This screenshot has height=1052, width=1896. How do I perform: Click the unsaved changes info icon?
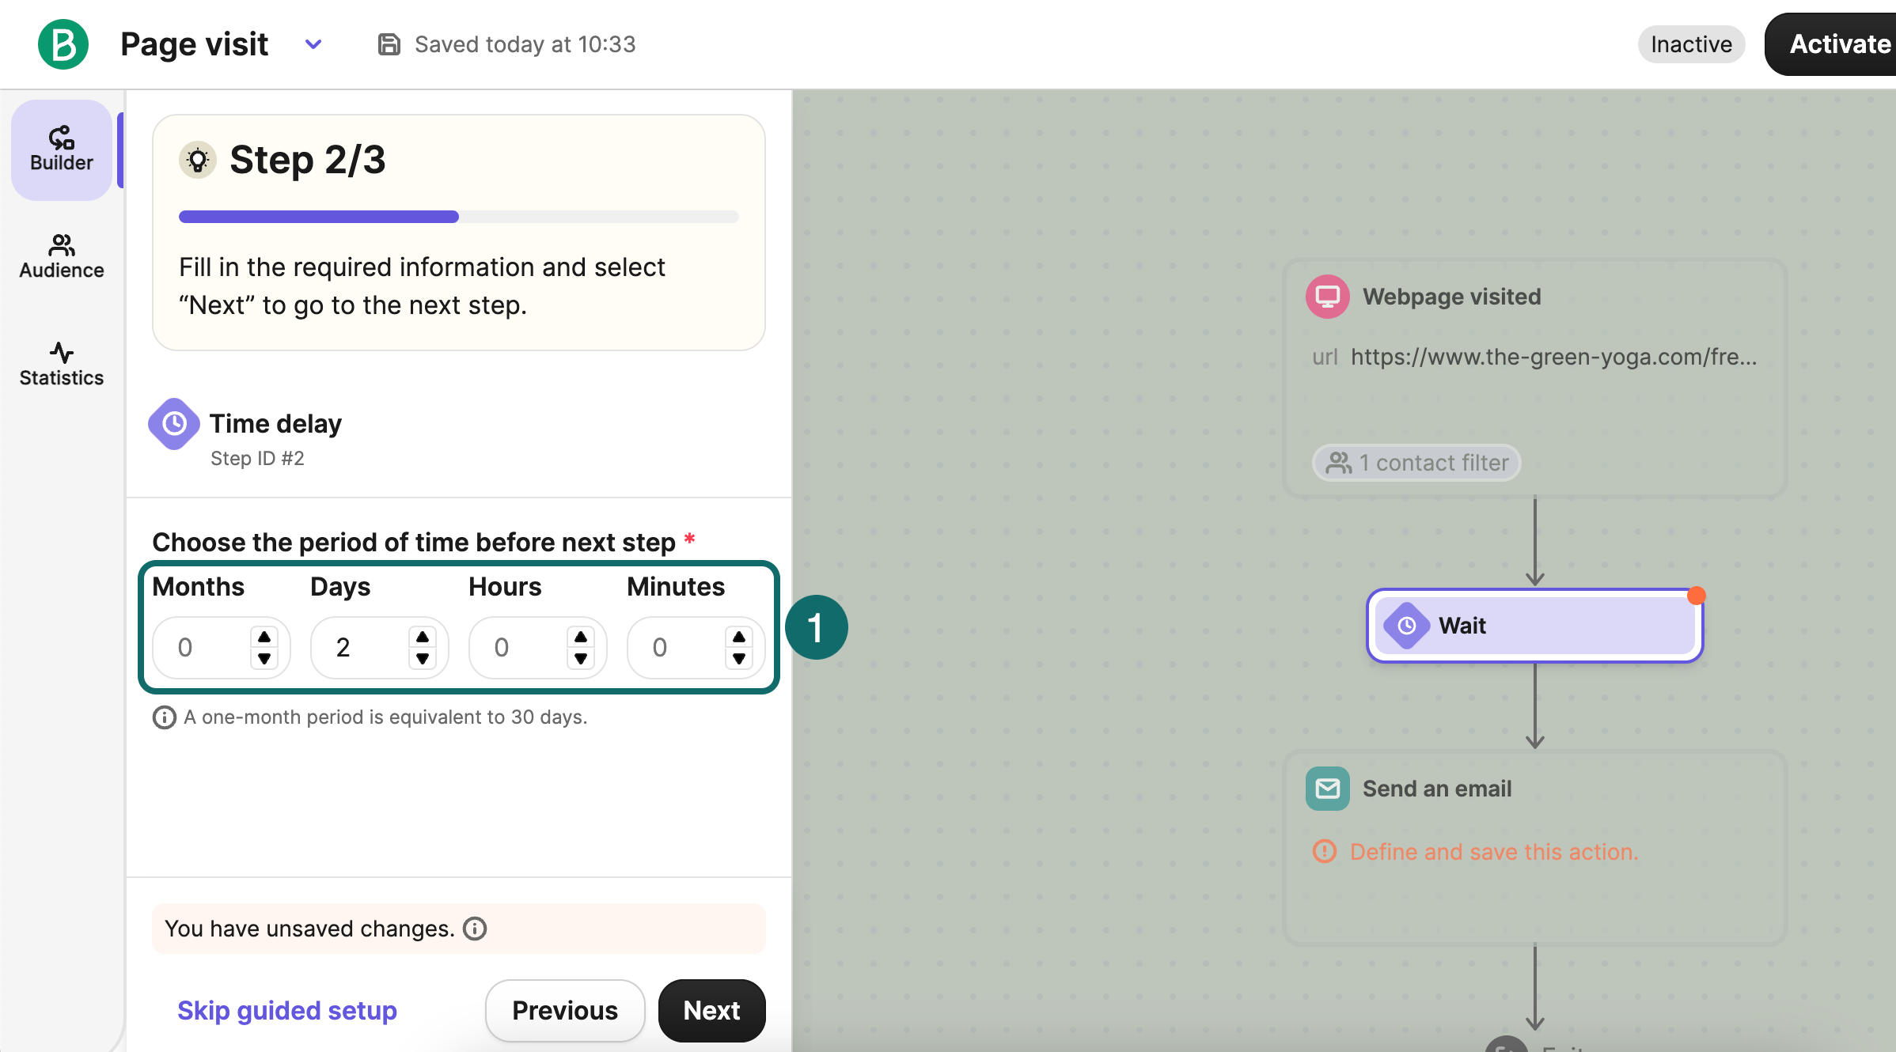click(x=475, y=929)
